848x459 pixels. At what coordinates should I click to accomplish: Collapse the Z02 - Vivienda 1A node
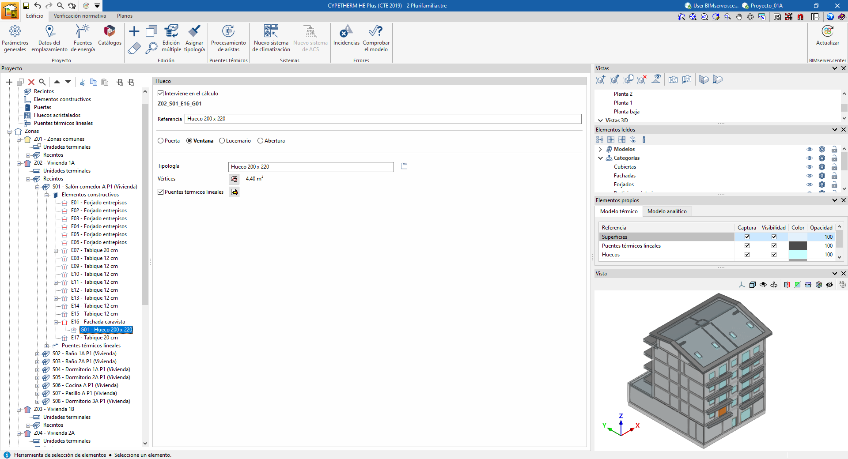19,163
